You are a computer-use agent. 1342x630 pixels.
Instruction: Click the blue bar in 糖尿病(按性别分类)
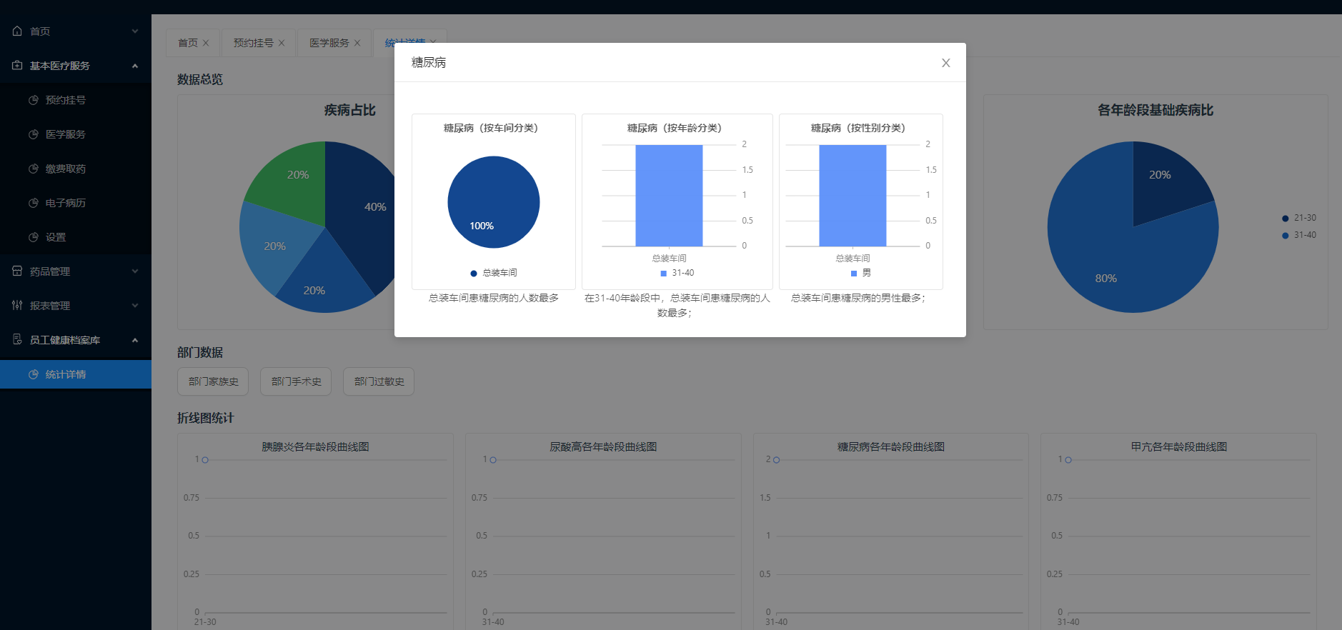click(853, 196)
